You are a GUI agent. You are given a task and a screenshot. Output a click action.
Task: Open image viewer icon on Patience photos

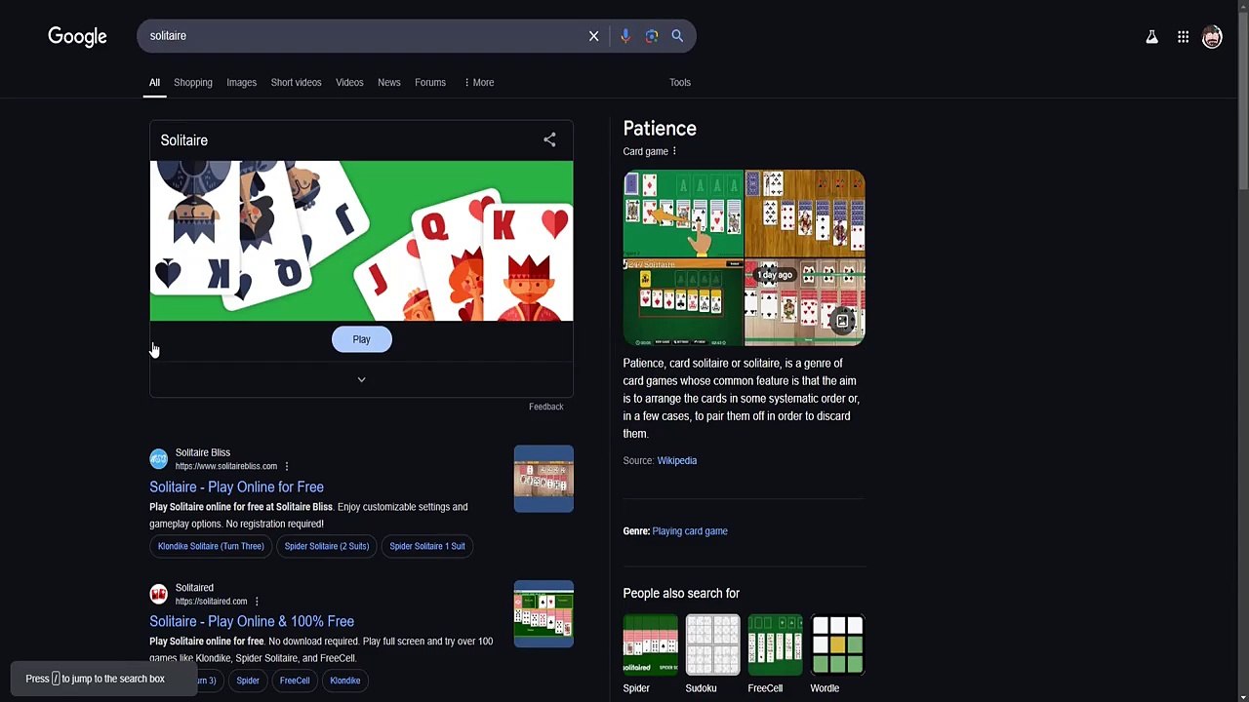tap(842, 321)
